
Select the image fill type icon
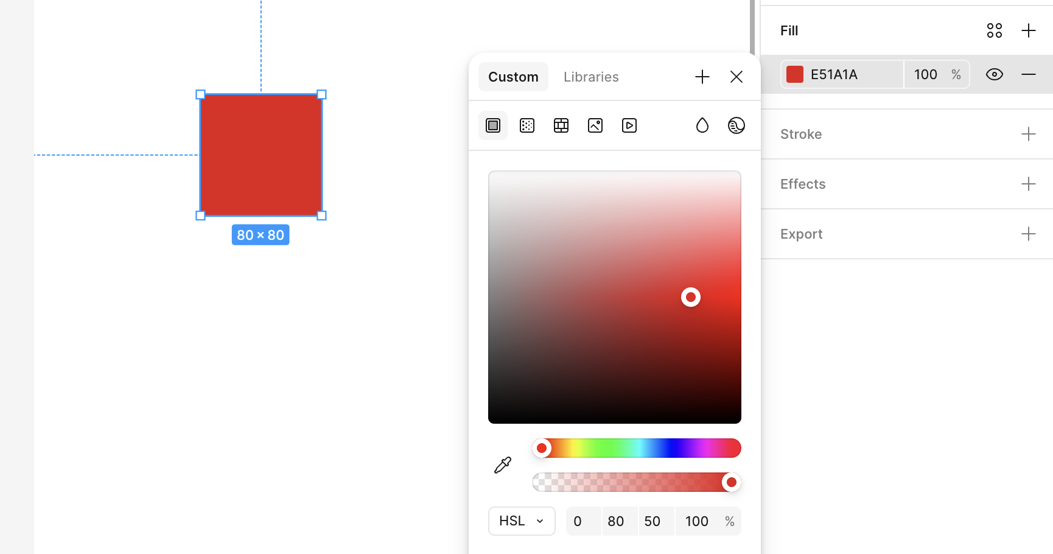pos(595,125)
